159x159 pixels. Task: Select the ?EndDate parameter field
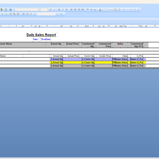[46, 39]
